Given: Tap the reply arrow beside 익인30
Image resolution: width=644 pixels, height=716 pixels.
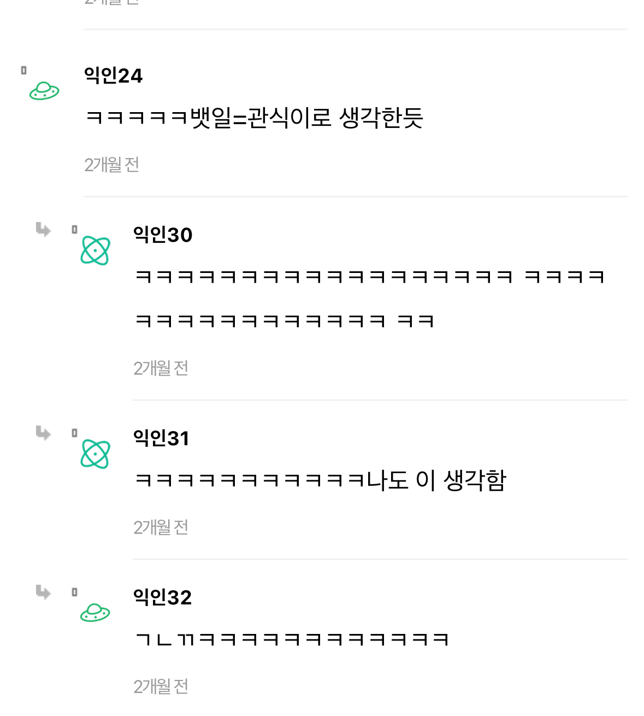Looking at the screenshot, I should tap(43, 229).
